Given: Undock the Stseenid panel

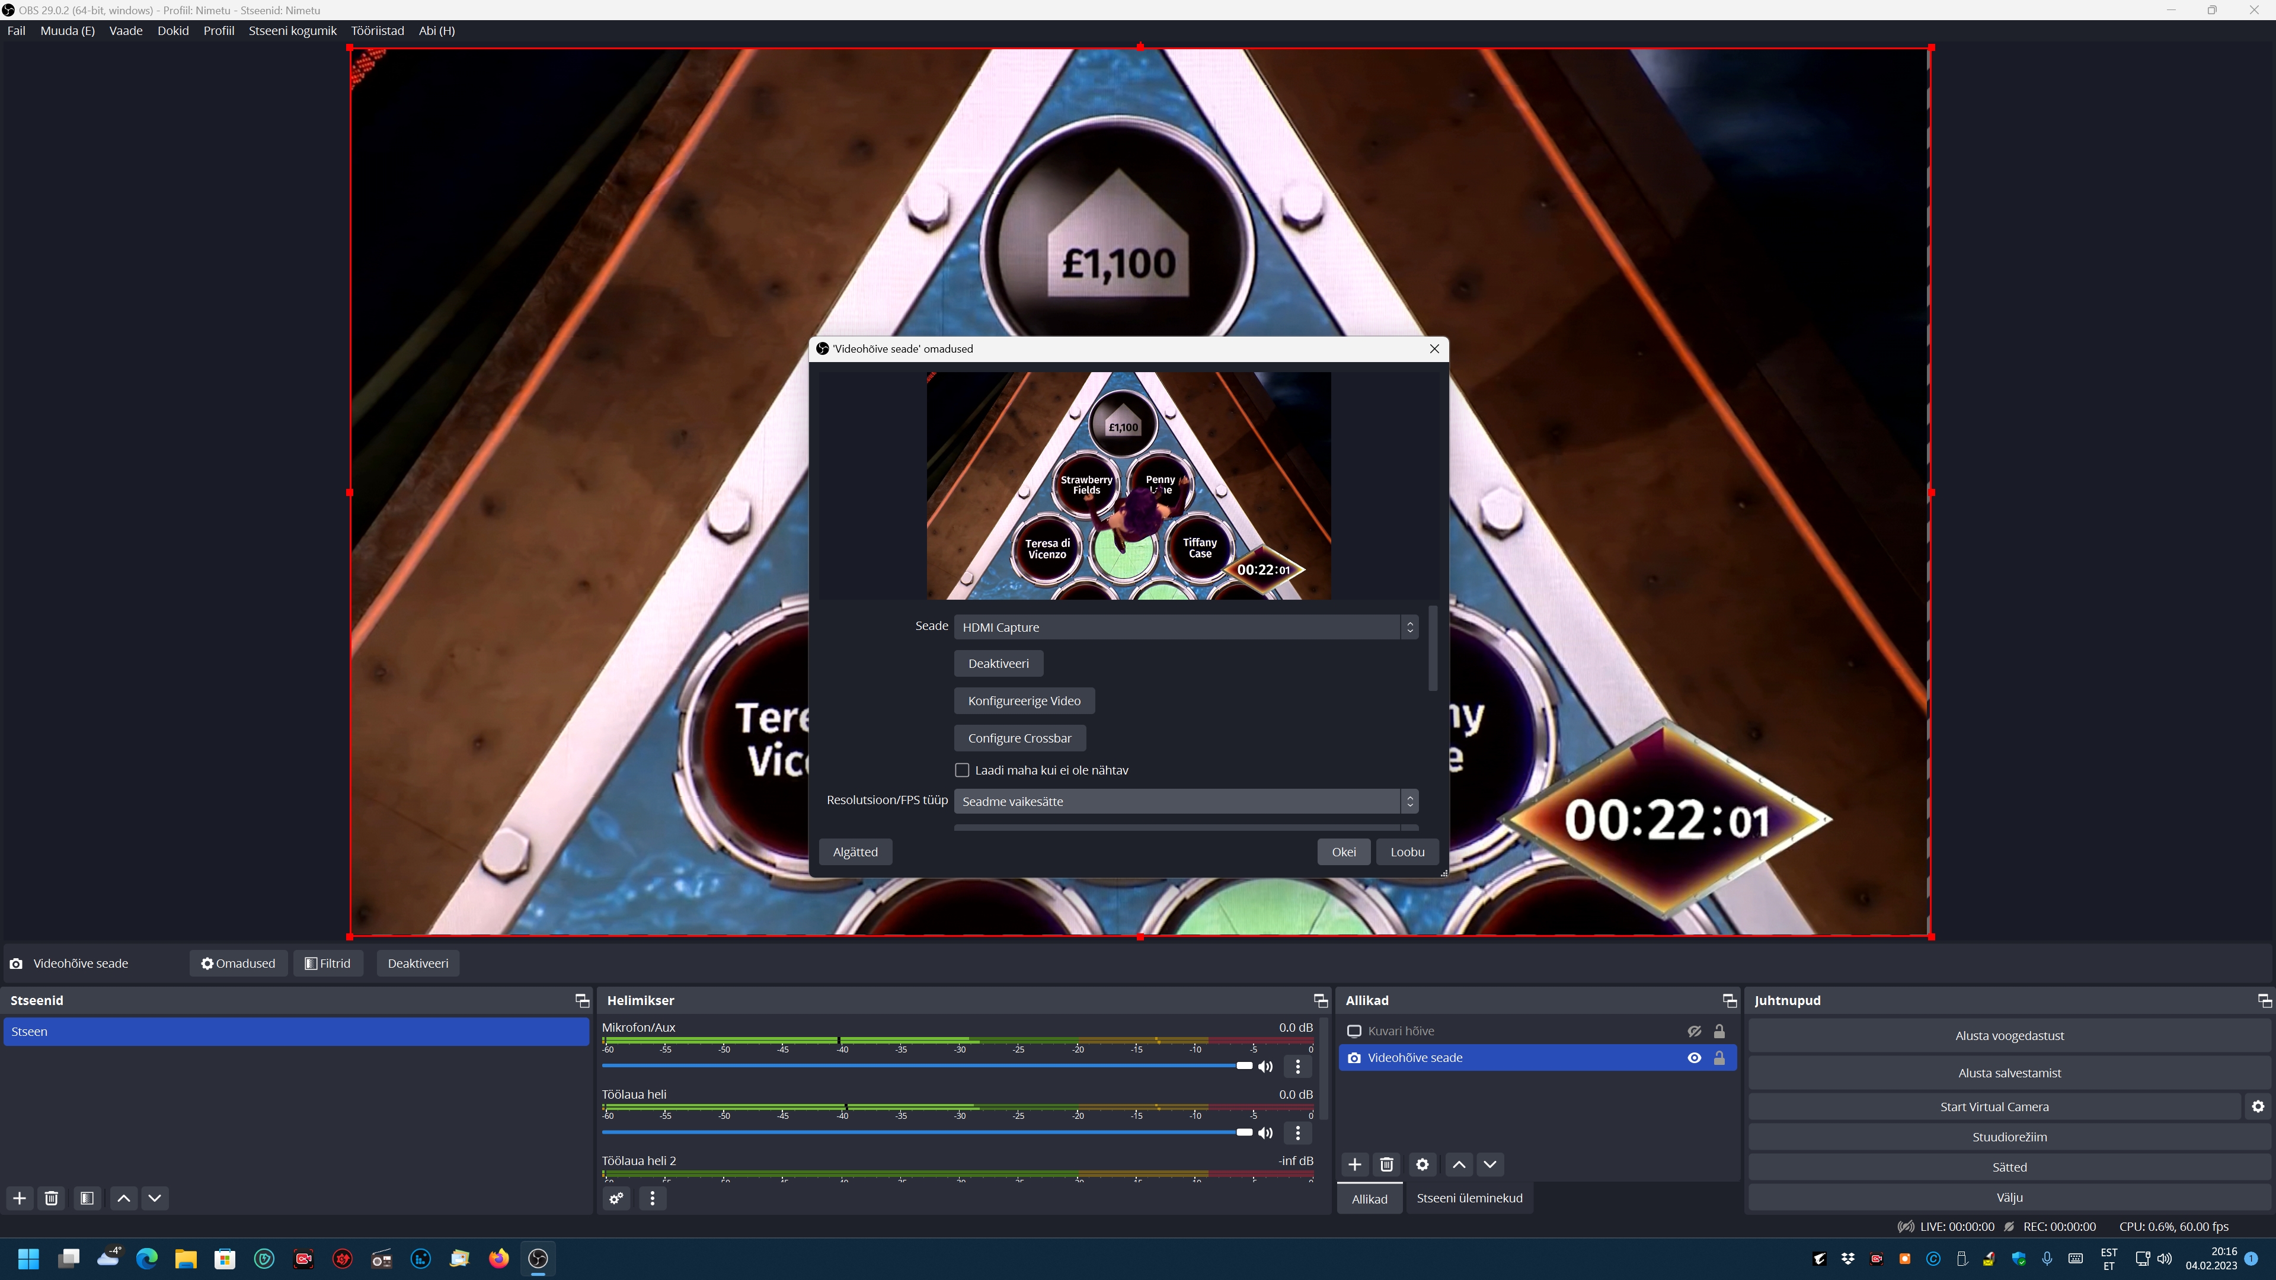Looking at the screenshot, I should pyautogui.click(x=581, y=1000).
